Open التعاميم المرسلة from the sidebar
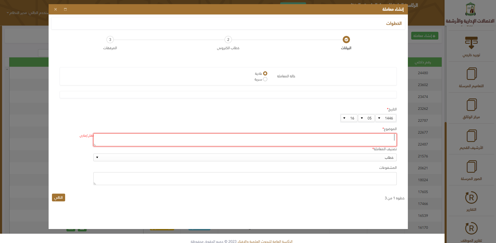 (x=471, y=74)
